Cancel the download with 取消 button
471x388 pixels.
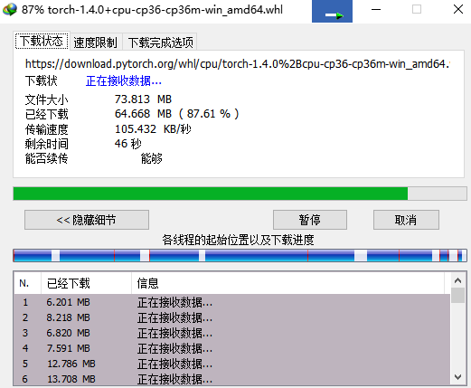click(406, 220)
